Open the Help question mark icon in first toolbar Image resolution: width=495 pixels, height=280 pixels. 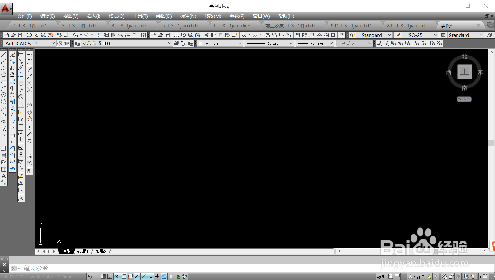click(x=143, y=35)
